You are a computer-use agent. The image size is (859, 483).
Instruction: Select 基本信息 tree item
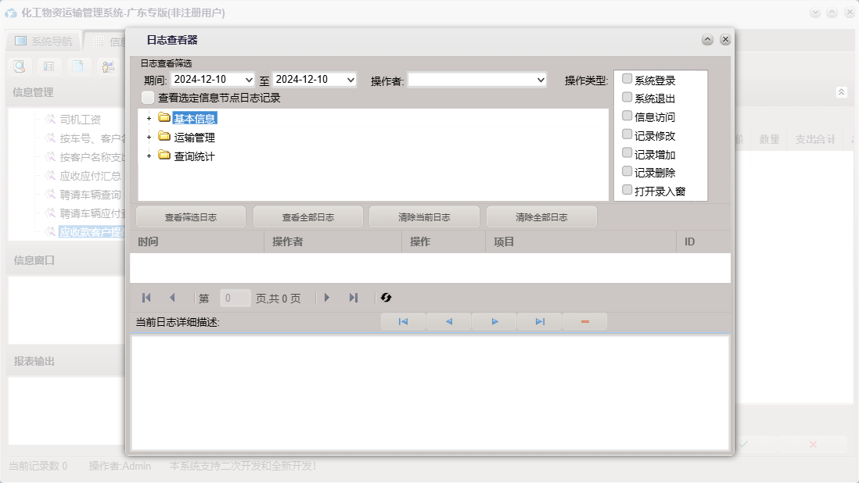click(195, 118)
